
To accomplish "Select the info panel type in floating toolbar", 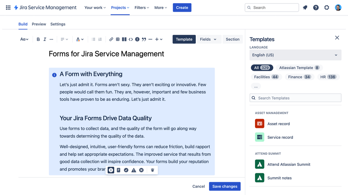I will pyautogui.click(x=111, y=170).
